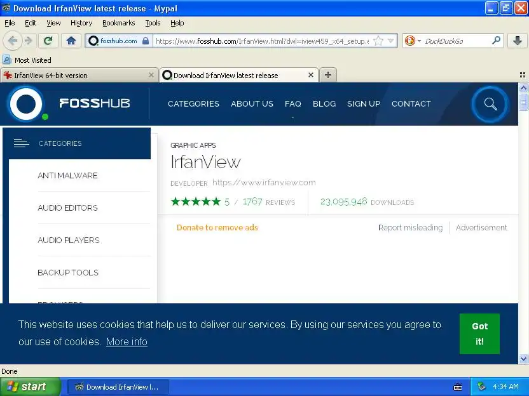Close the IrfanView 64-bit version tab

(x=151, y=75)
